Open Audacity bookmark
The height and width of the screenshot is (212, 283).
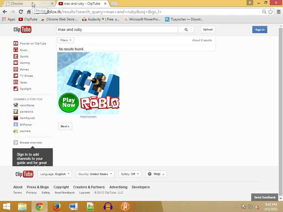click(101, 19)
